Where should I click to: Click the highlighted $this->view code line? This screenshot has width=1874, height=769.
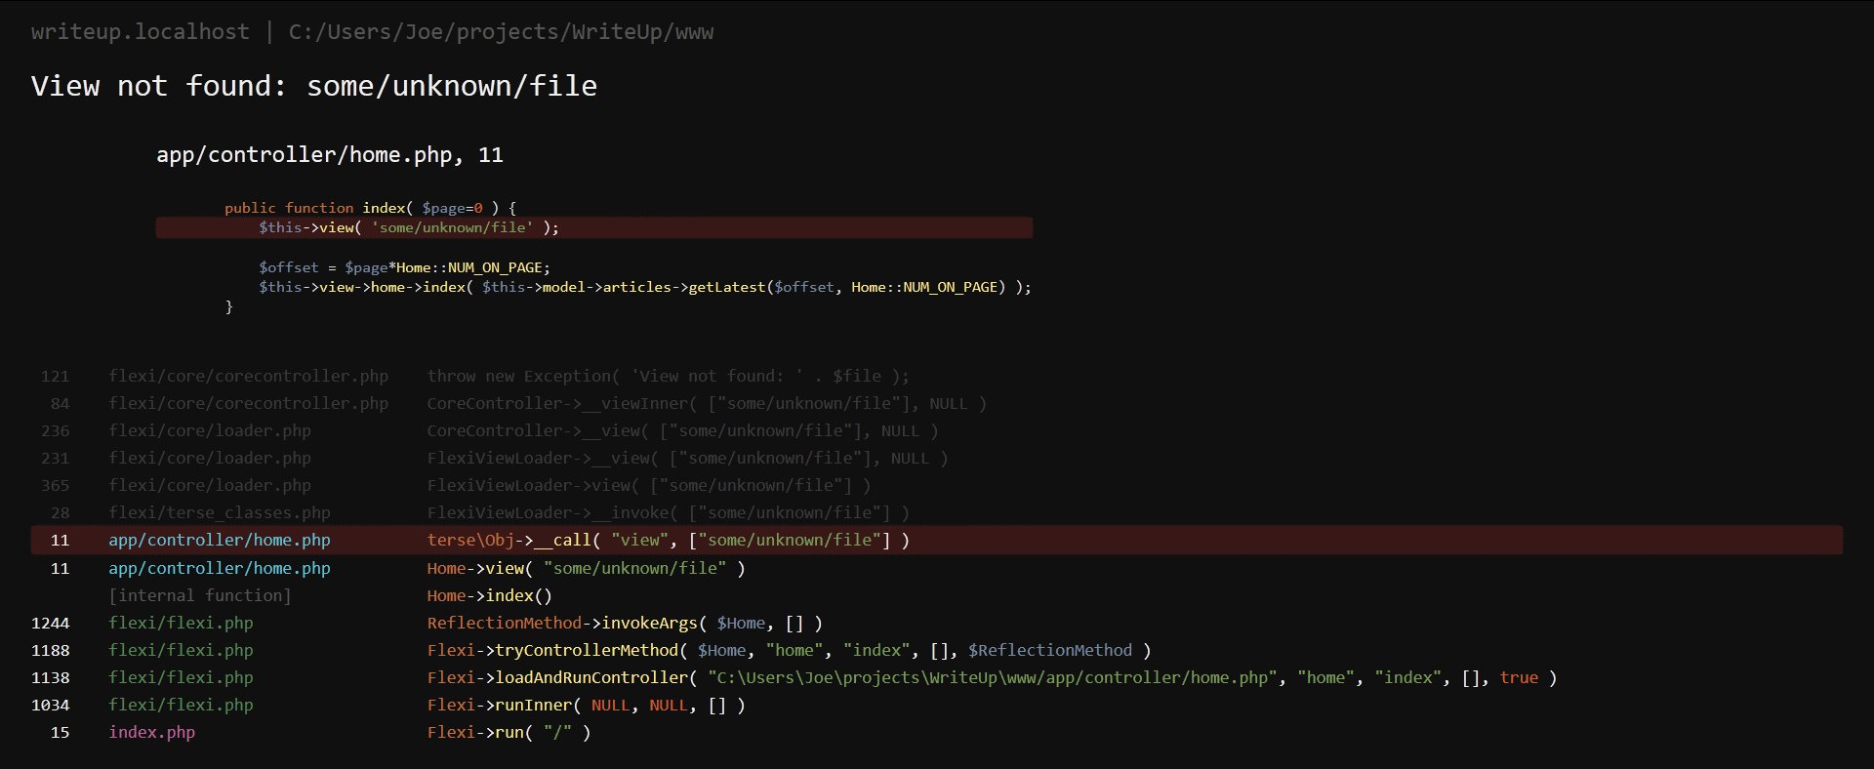594,227
